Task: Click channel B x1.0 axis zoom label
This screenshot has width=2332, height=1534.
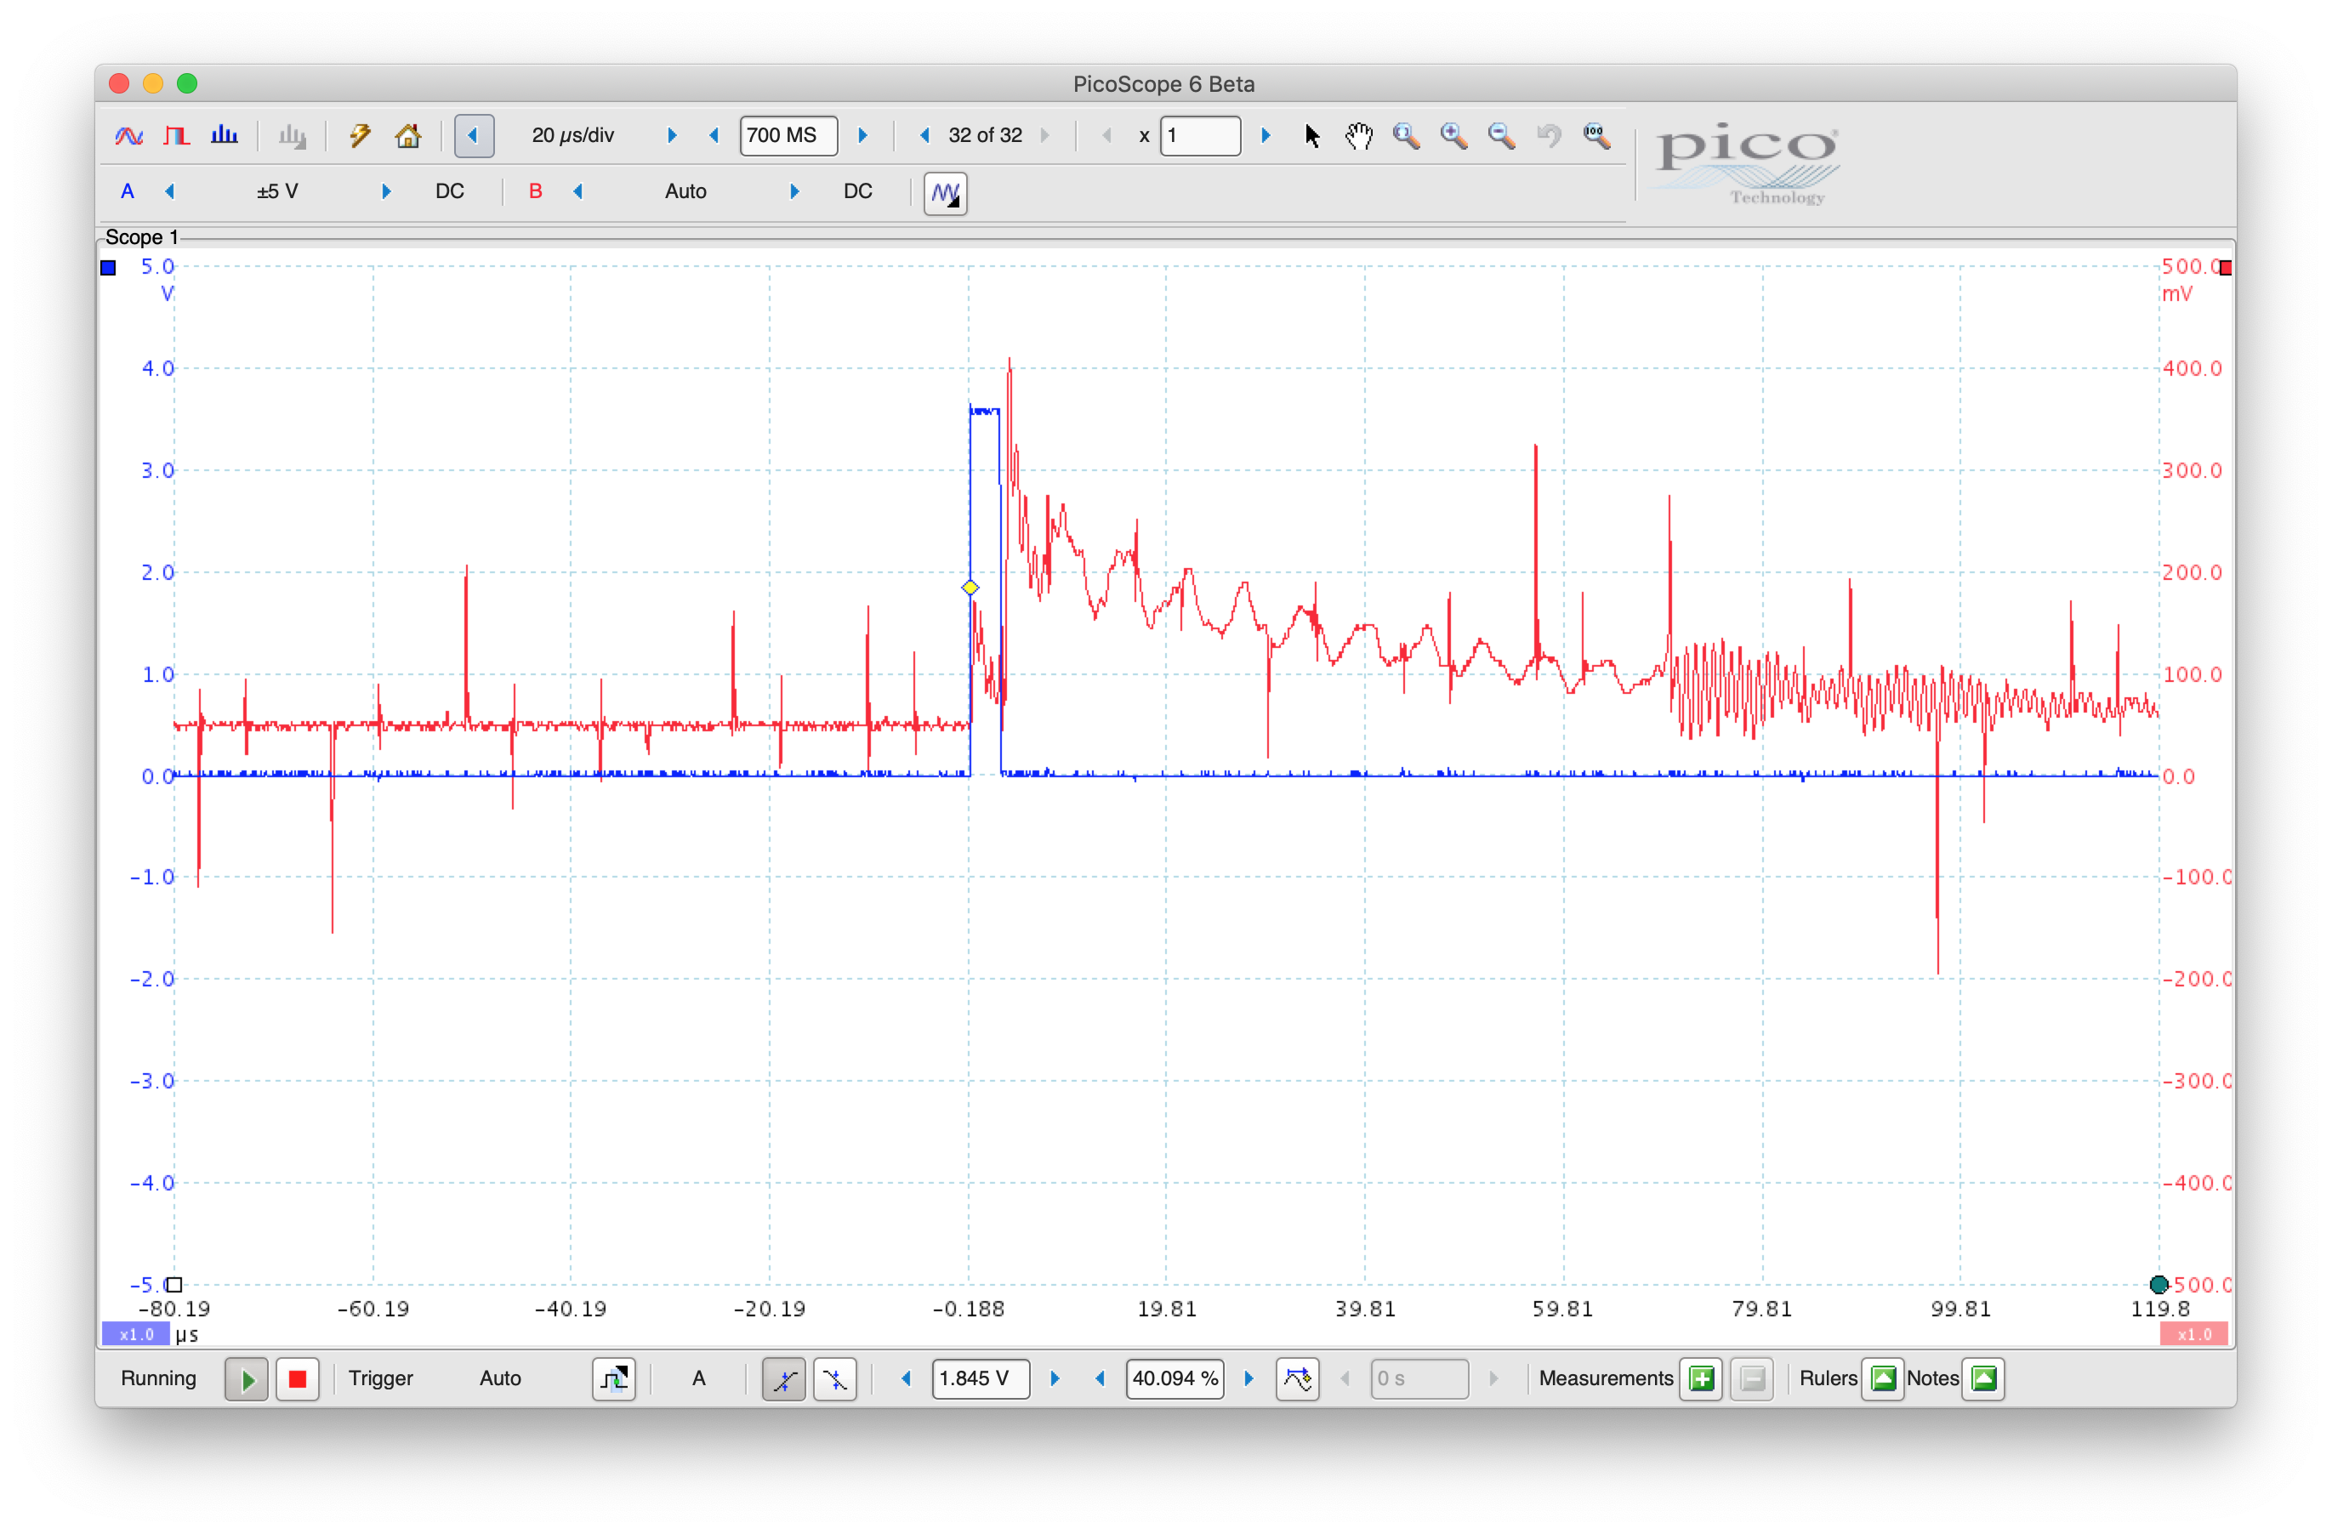Action: pos(2194,1334)
